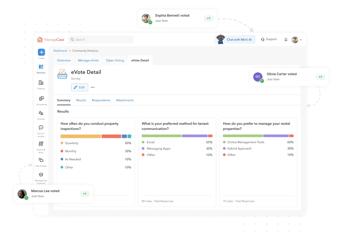Click the 'Sophia Bennett voted' notification text

pos(172,16)
